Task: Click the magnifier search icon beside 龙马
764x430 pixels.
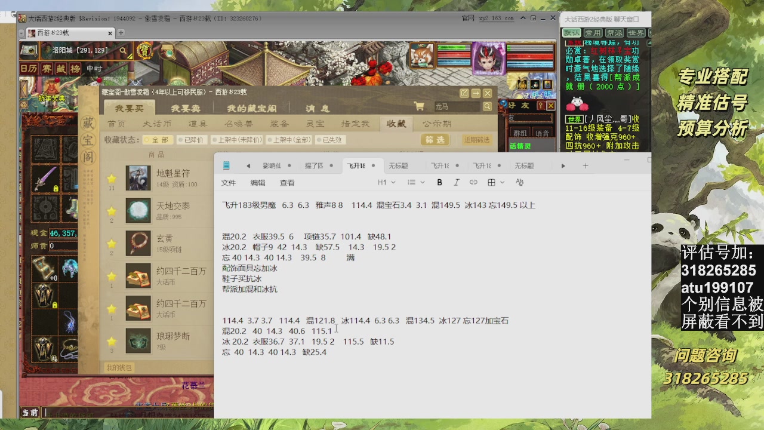Action: coord(488,106)
